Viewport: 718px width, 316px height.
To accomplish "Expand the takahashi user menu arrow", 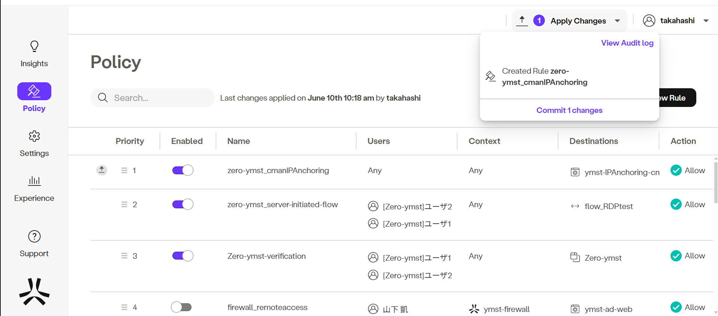I will pos(706,21).
